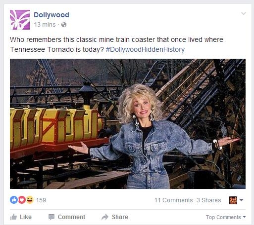Click the speech bubble Comment icon
254x225 pixels.
click(51, 217)
